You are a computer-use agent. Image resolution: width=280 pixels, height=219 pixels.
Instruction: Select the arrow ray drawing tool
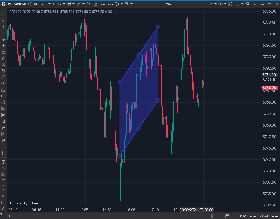(x=3, y=39)
